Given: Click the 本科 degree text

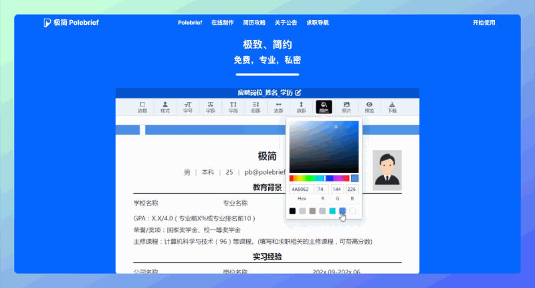Looking at the screenshot, I should pyautogui.click(x=208, y=173).
